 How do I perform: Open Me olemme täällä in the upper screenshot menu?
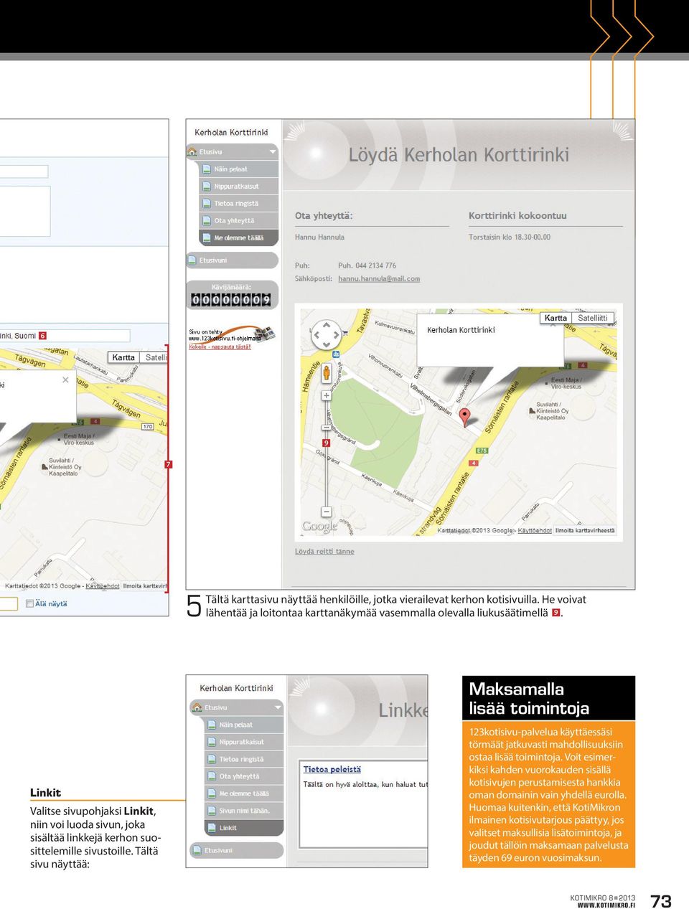238,238
